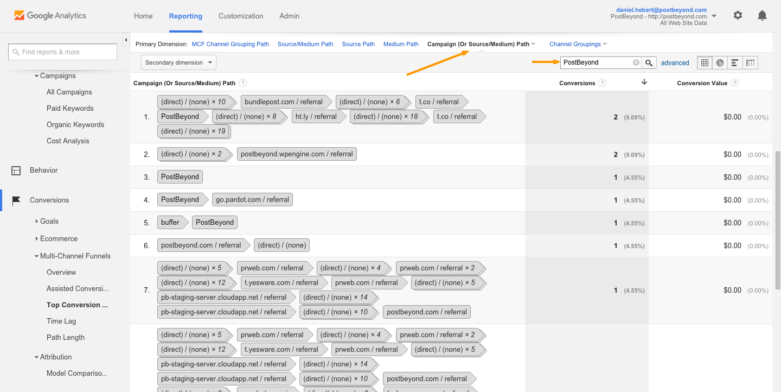Open Channel Groupings dropdown
Screen dimensions: 781x392
tap(578, 44)
